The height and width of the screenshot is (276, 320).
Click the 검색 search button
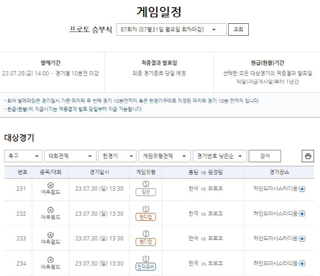tap(265, 156)
